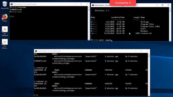Click scroll up arrow in top-left Command Prompt
Image resolution: width=173 pixels, height=97 pixels.
pyautogui.click(x=89, y=7)
